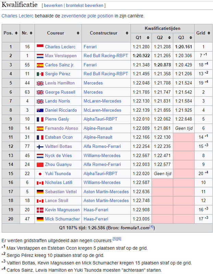Click Canadian flag beside Lance Stroll

[40, 201]
